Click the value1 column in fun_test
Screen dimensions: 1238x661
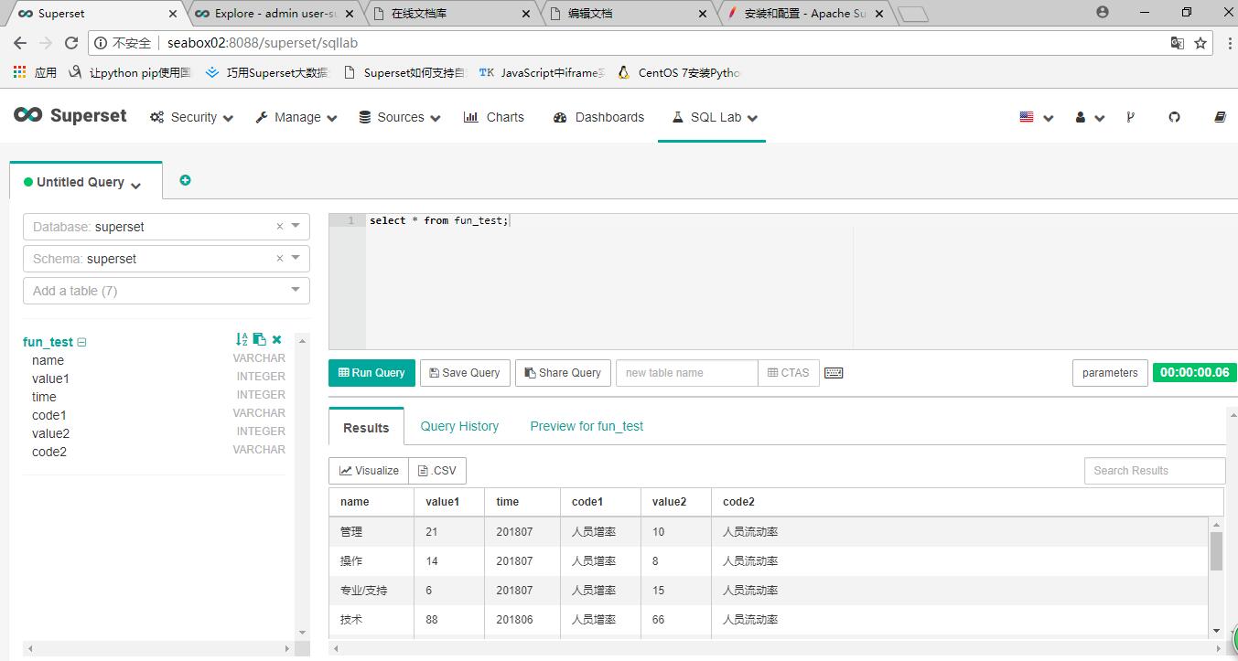click(x=50, y=378)
